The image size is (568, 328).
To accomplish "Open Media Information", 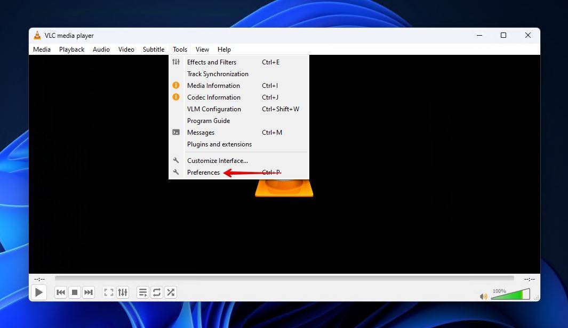I will (239, 86).
